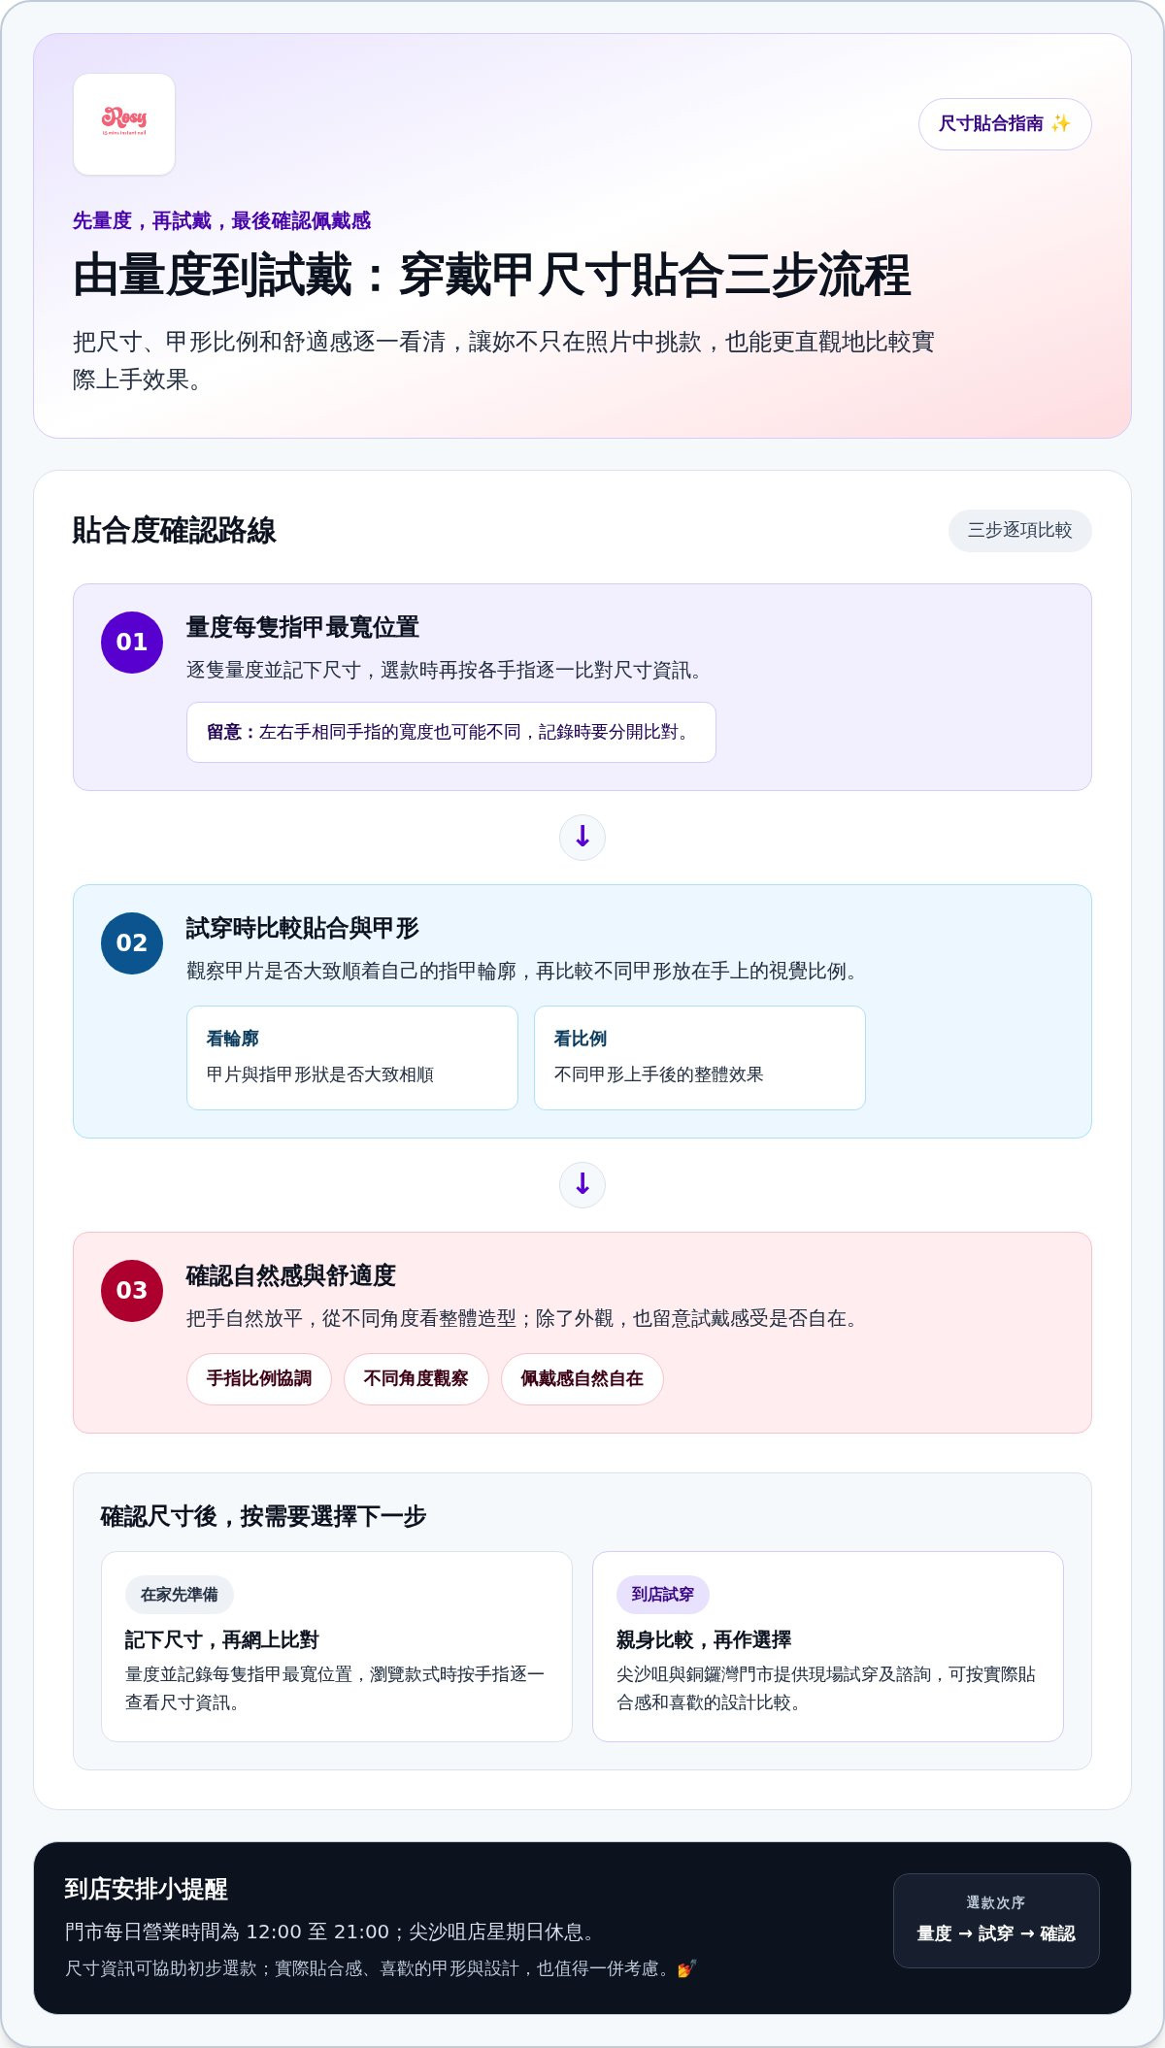Click the 試穿時比較貼合與甲形 heading

(x=303, y=929)
